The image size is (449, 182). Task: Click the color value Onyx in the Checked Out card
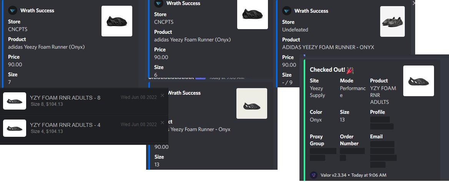coord(316,120)
